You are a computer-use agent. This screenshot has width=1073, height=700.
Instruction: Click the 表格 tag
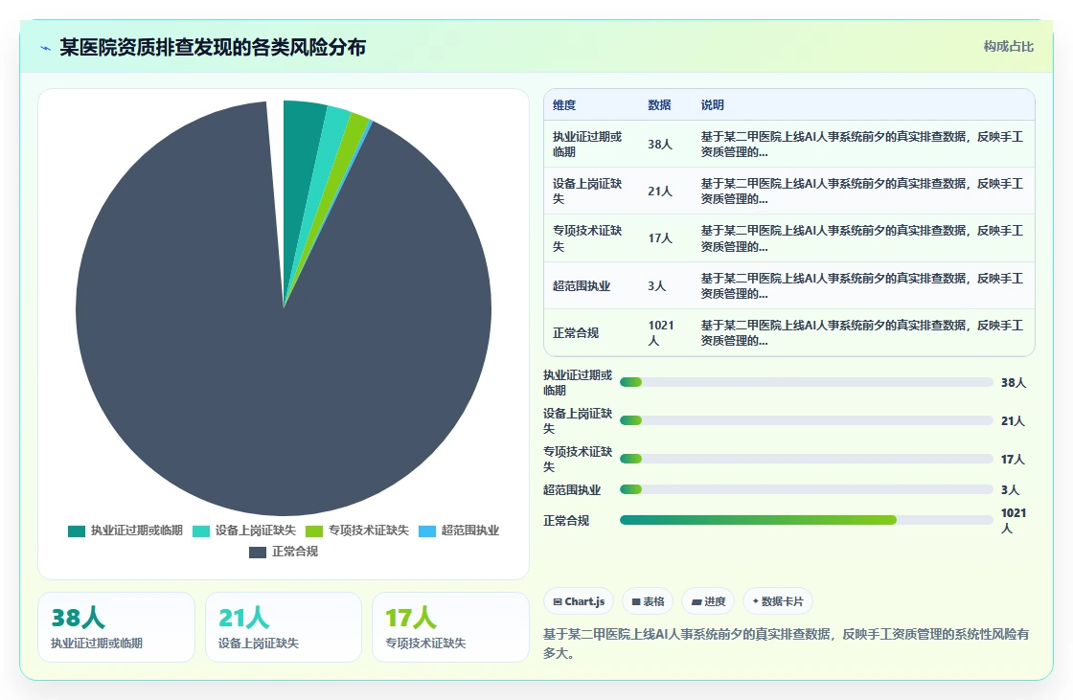click(648, 601)
